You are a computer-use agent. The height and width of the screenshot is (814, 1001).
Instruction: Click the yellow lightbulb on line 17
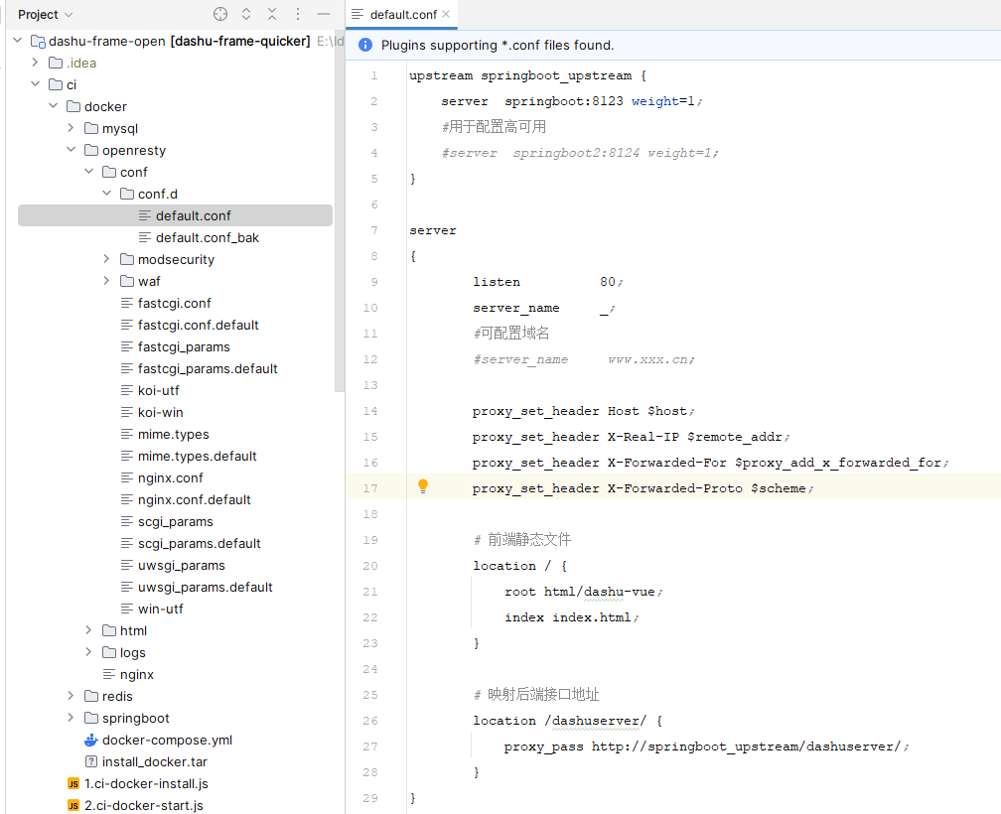423,486
